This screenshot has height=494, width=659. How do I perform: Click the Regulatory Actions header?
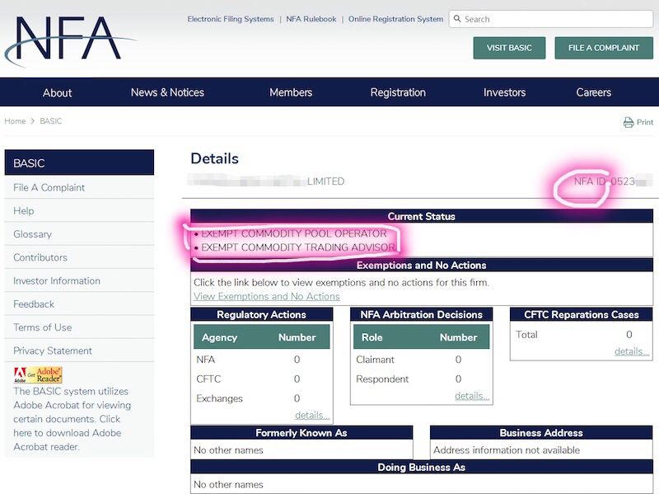click(x=261, y=314)
